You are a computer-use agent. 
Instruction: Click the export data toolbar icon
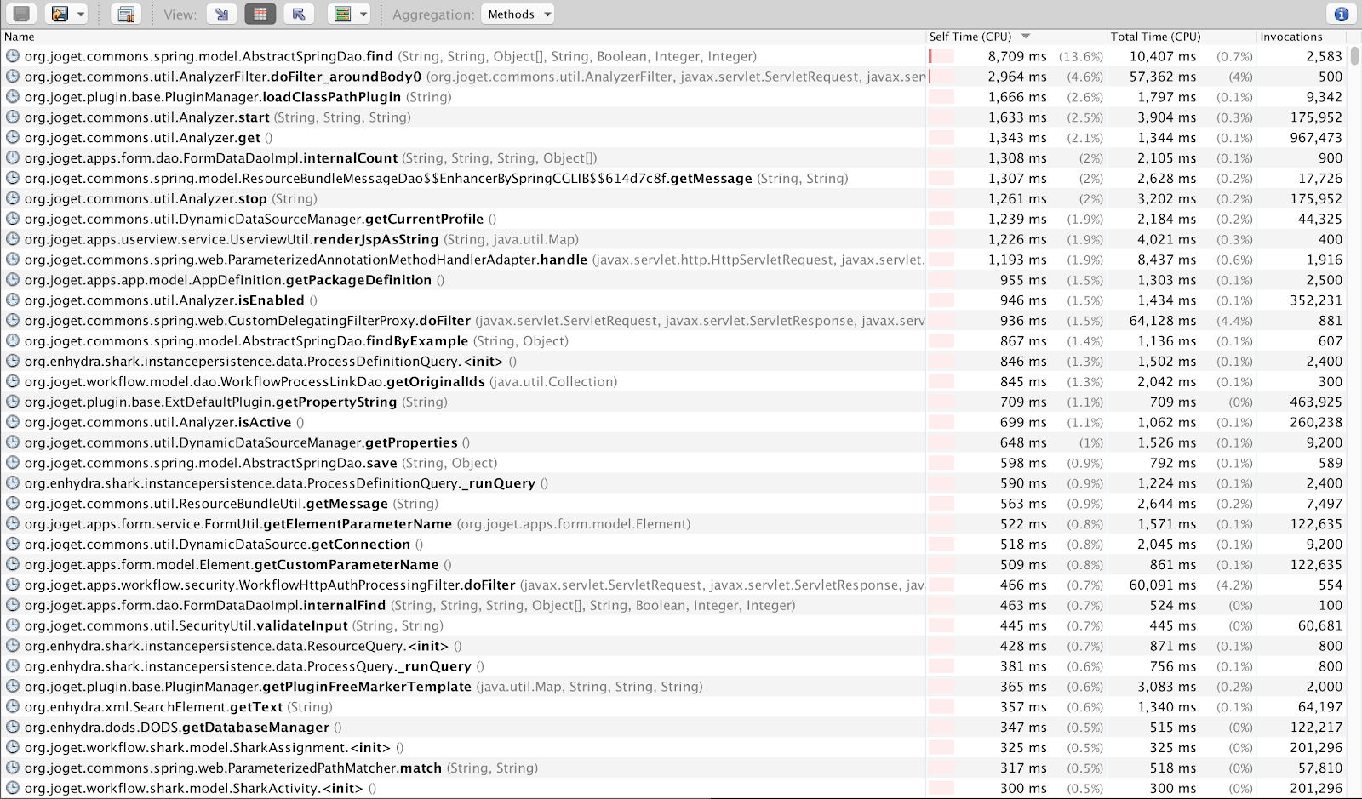(60, 14)
